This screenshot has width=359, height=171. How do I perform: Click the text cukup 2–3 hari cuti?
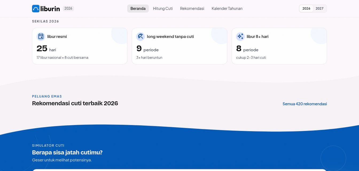tap(251, 57)
